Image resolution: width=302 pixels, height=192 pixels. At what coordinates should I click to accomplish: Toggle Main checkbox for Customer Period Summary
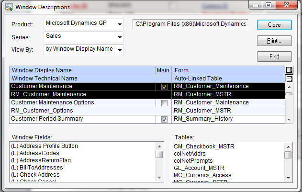pos(164,119)
